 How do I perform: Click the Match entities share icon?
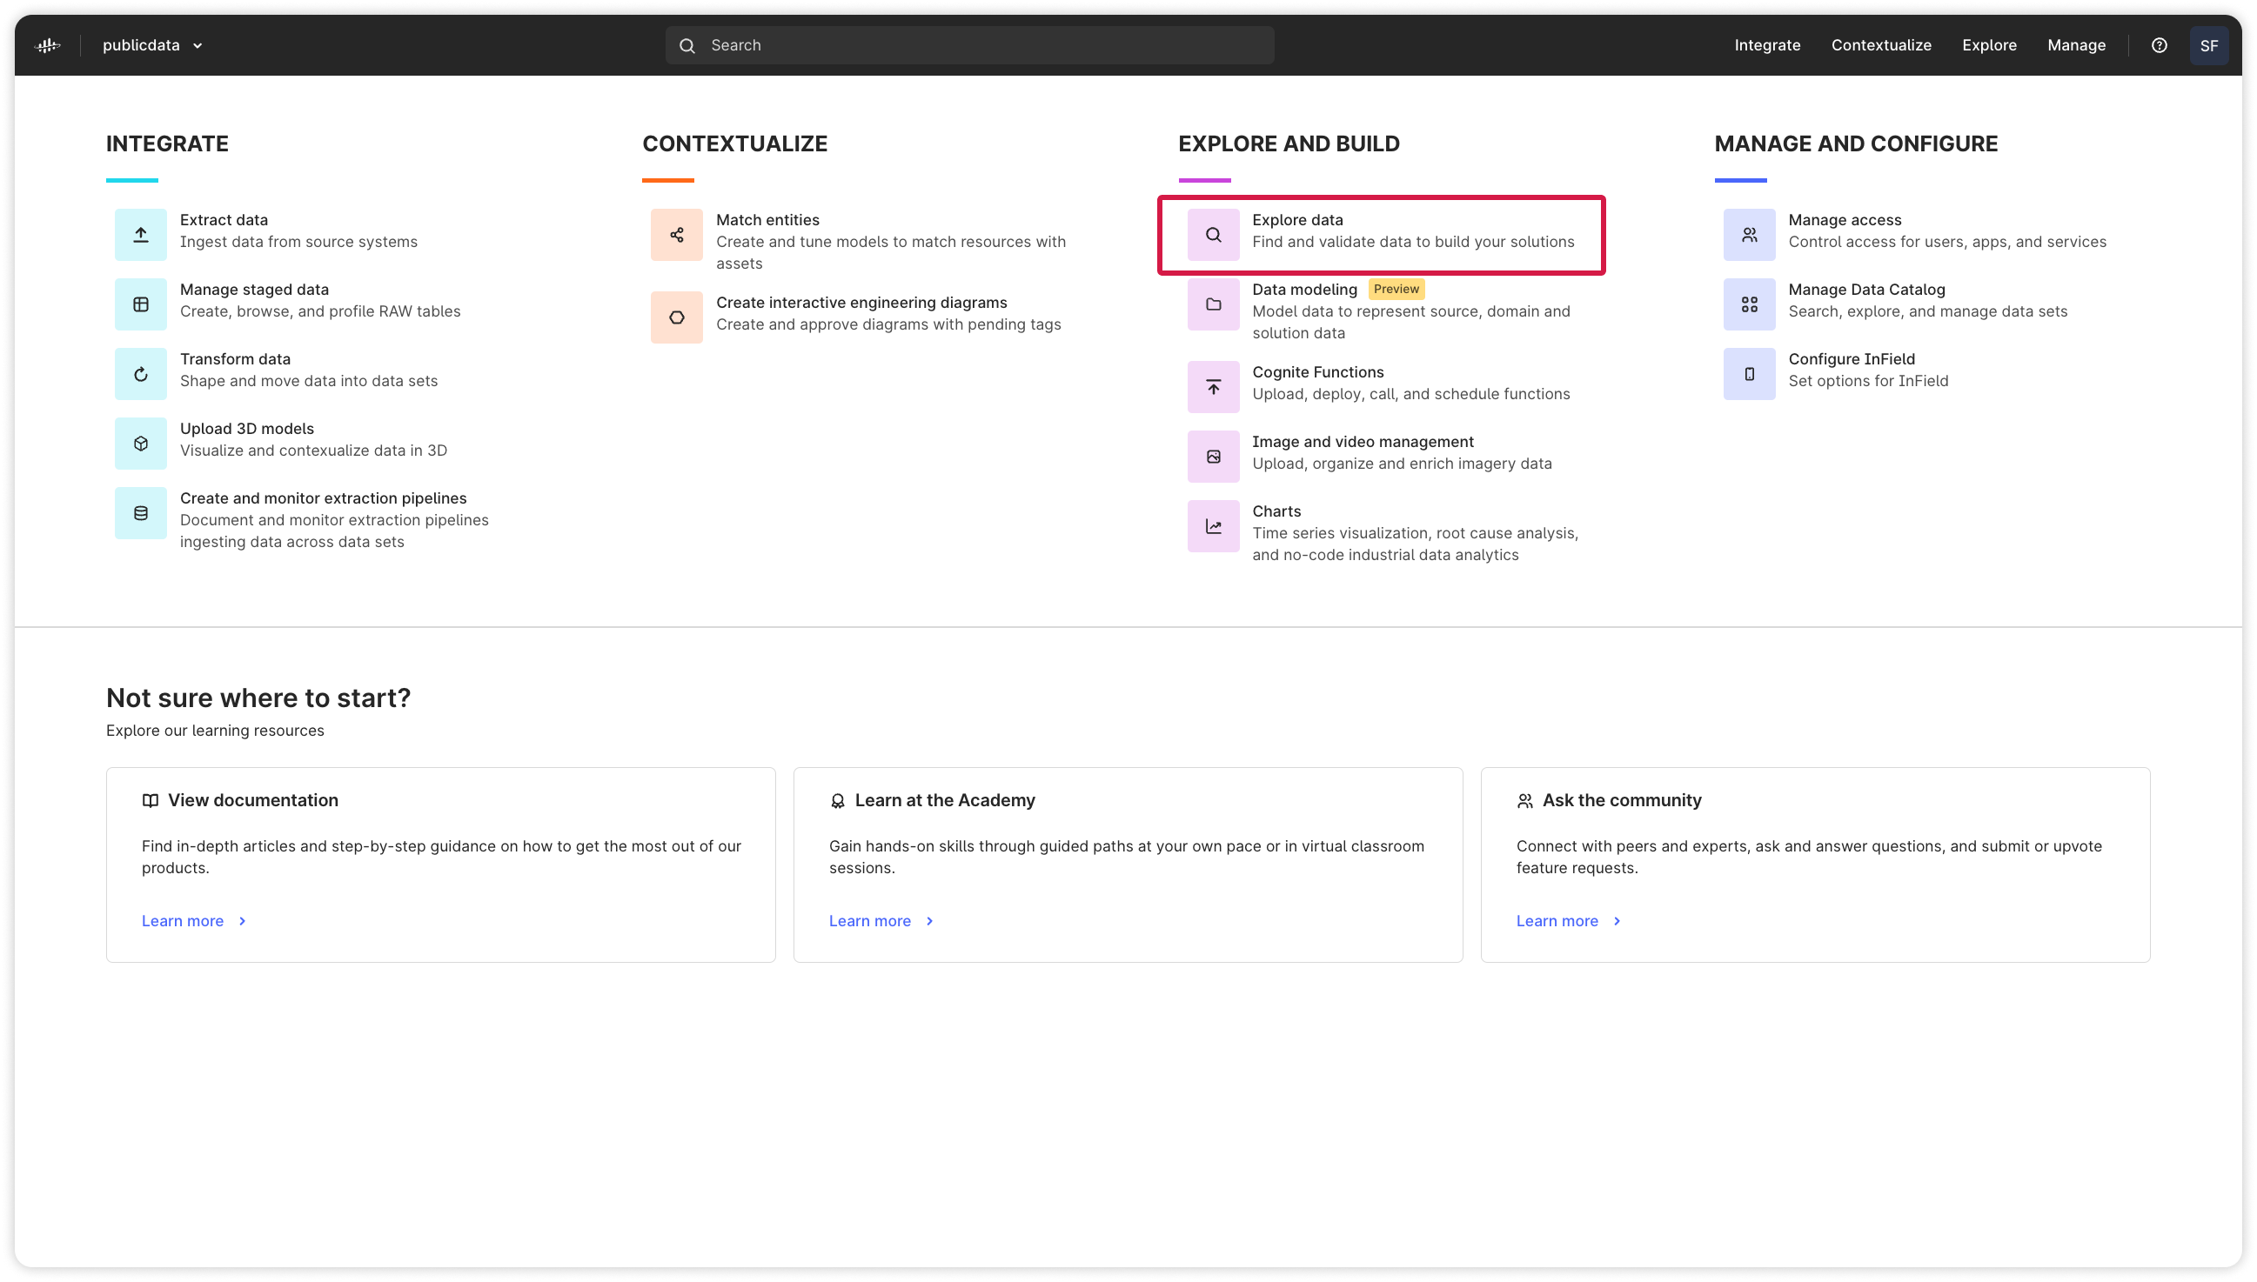pos(675,234)
